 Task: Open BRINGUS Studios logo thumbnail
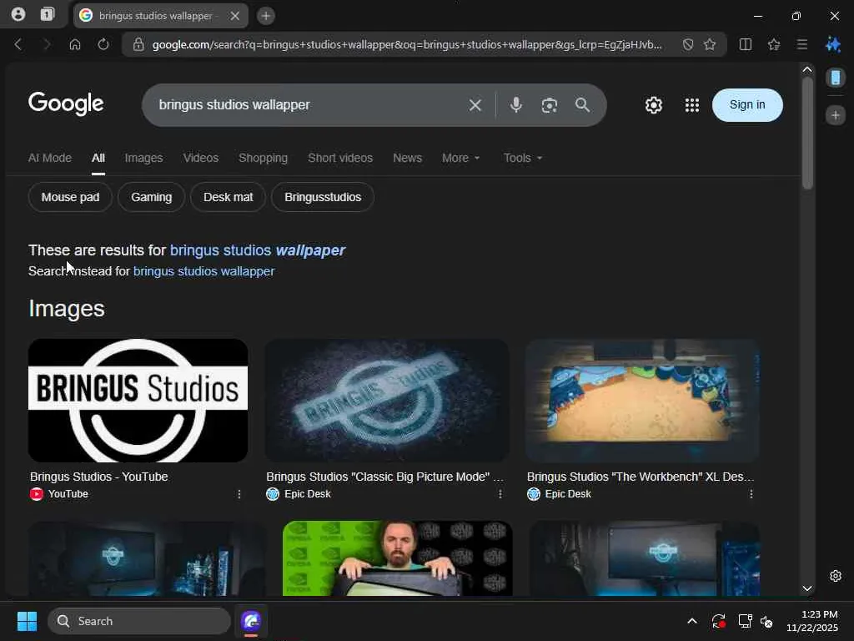pos(138,400)
